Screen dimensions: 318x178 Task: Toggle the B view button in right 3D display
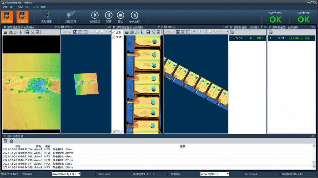(183, 32)
